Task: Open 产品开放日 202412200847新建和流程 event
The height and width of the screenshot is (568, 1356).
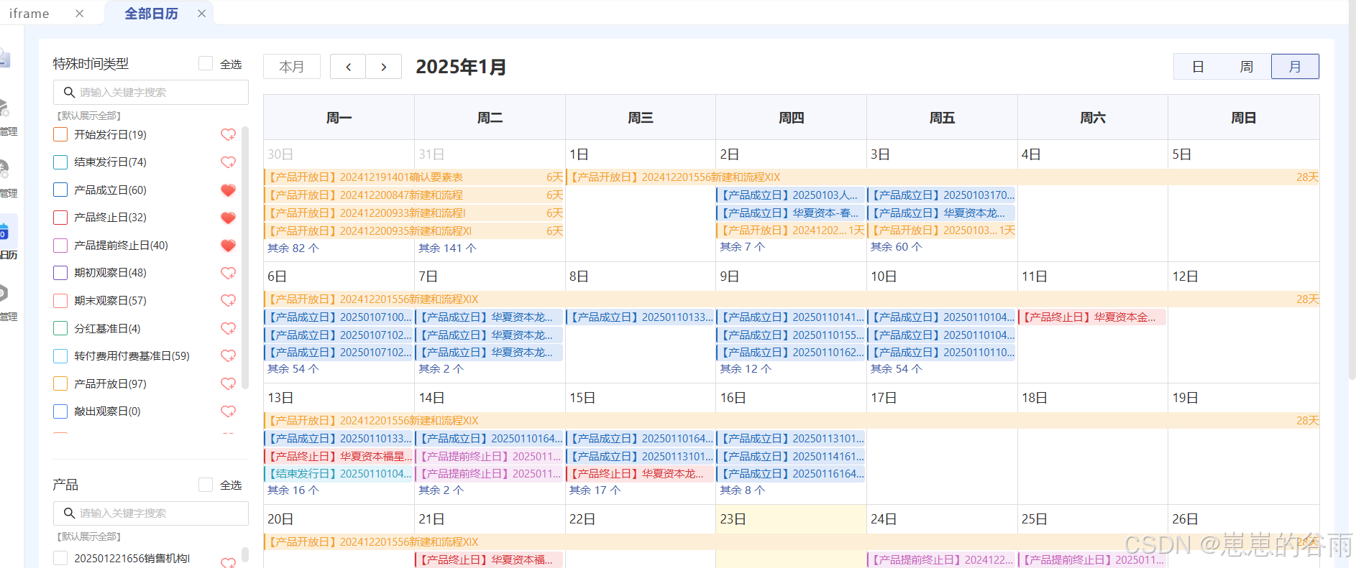Action: point(414,195)
